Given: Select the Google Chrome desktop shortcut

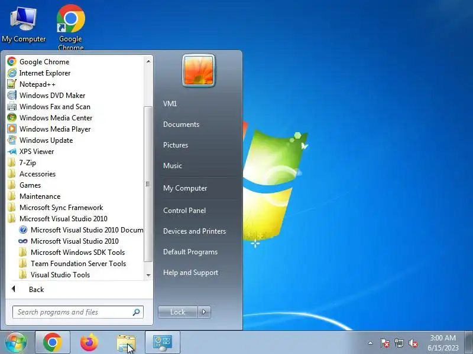Looking at the screenshot, I should pyautogui.click(x=70, y=27).
